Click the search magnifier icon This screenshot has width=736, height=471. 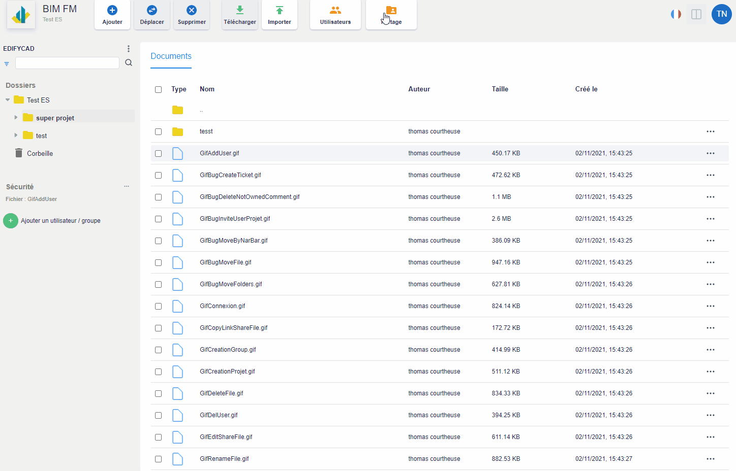pos(129,63)
